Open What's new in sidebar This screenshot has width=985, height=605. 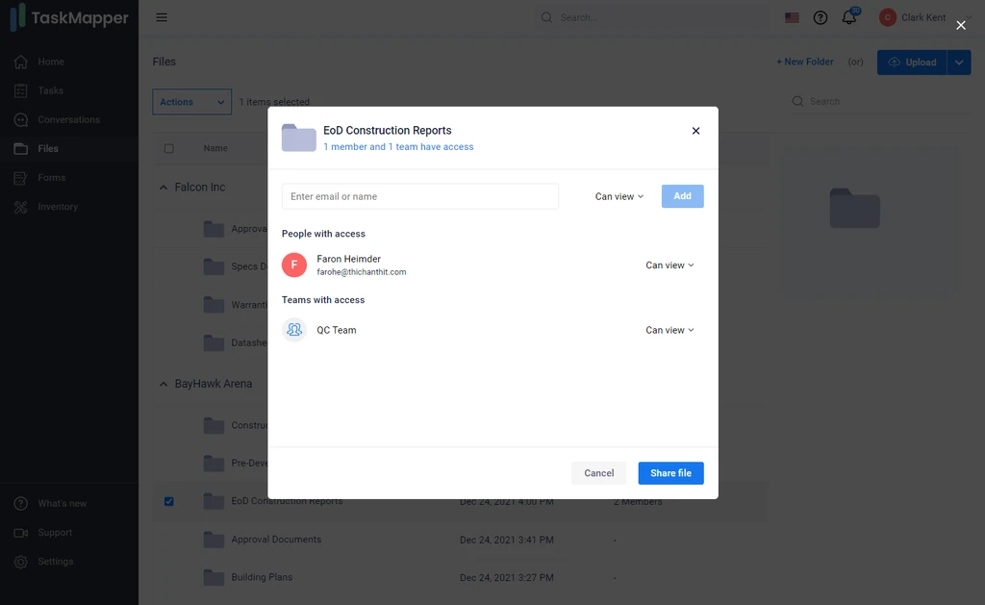click(63, 503)
